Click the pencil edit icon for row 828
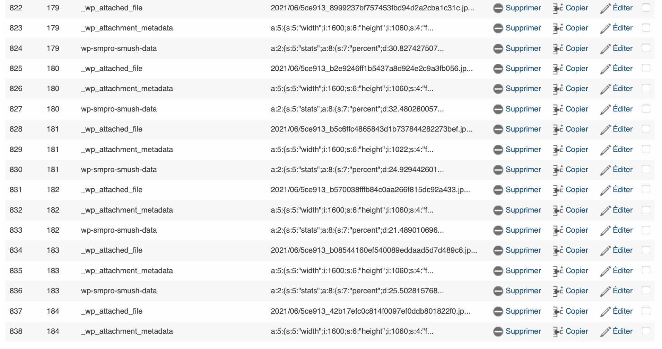The width and height of the screenshot is (662, 349). point(605,129)
